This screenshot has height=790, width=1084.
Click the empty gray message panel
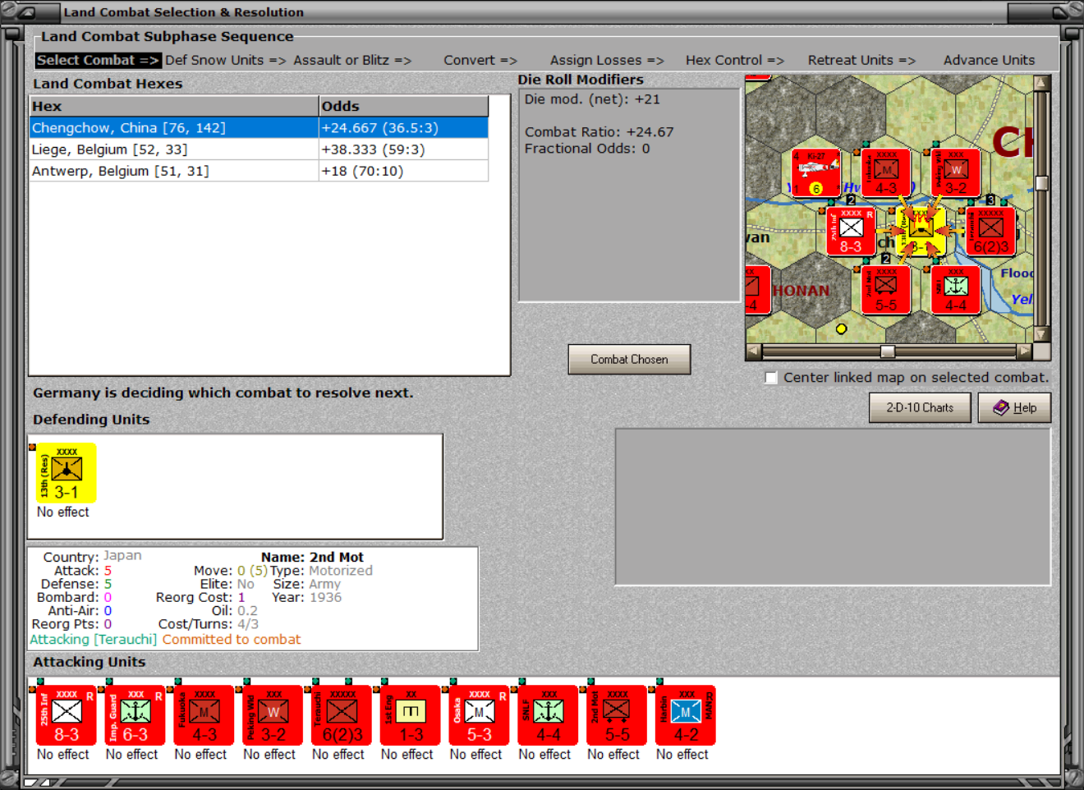point(833,507)
